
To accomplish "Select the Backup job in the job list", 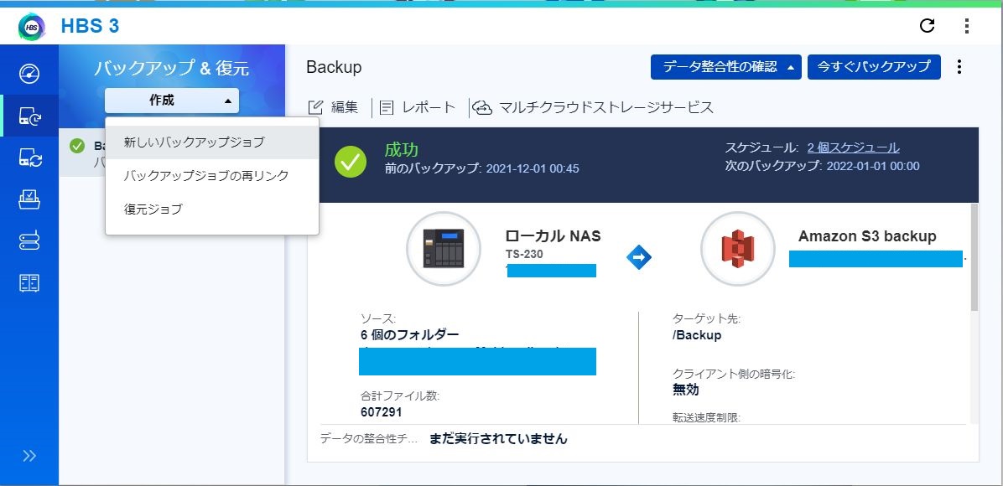I will 83,153.
